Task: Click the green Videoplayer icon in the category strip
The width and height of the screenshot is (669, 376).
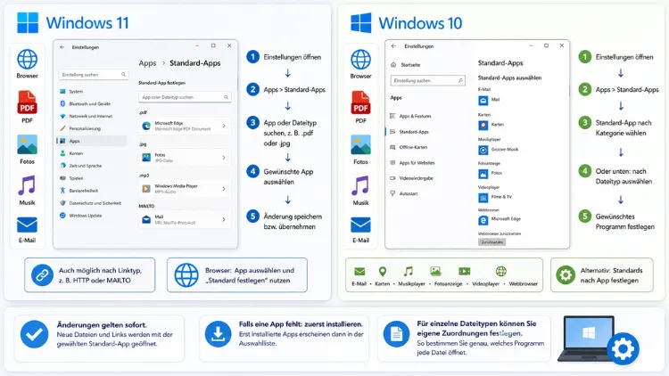Action: point(464,271)
